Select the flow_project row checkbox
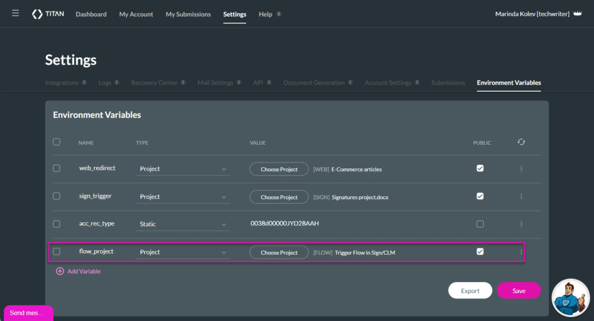 [56, 251]
